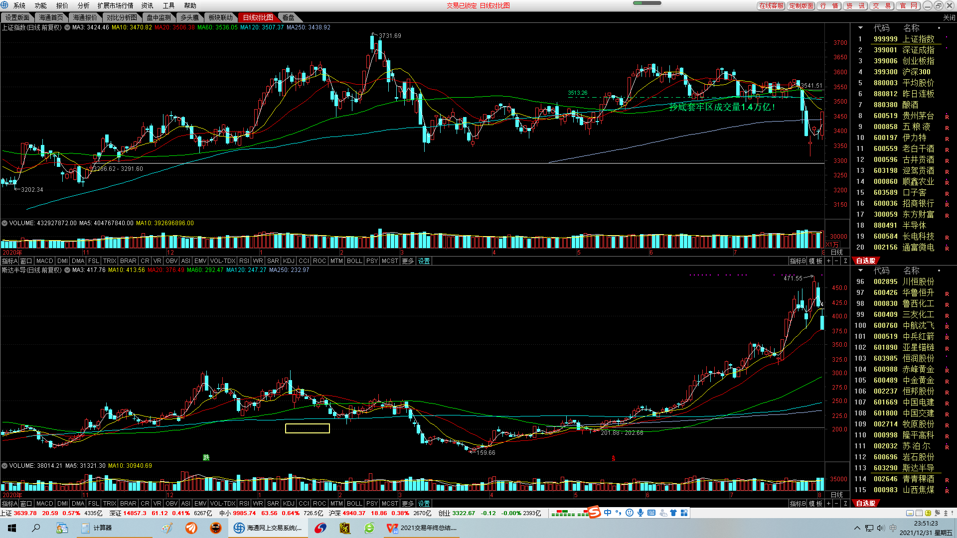Switch to 板块联动 tab
957x538 pixels.
coord(220,17)
